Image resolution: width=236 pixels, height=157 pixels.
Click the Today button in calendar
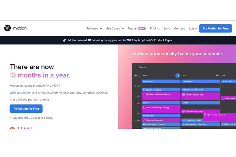142,68
